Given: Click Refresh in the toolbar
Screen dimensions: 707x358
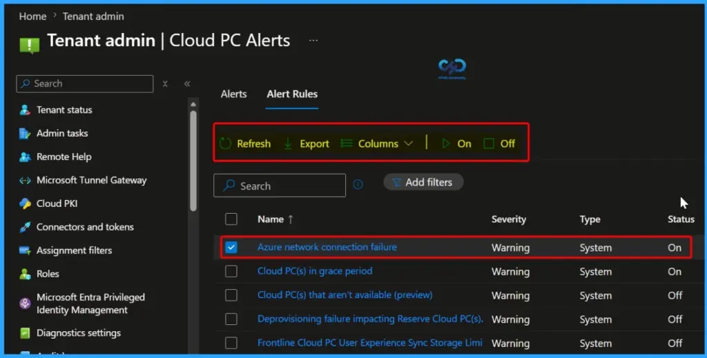Looking at the screenshot, I should coord(245,143).
